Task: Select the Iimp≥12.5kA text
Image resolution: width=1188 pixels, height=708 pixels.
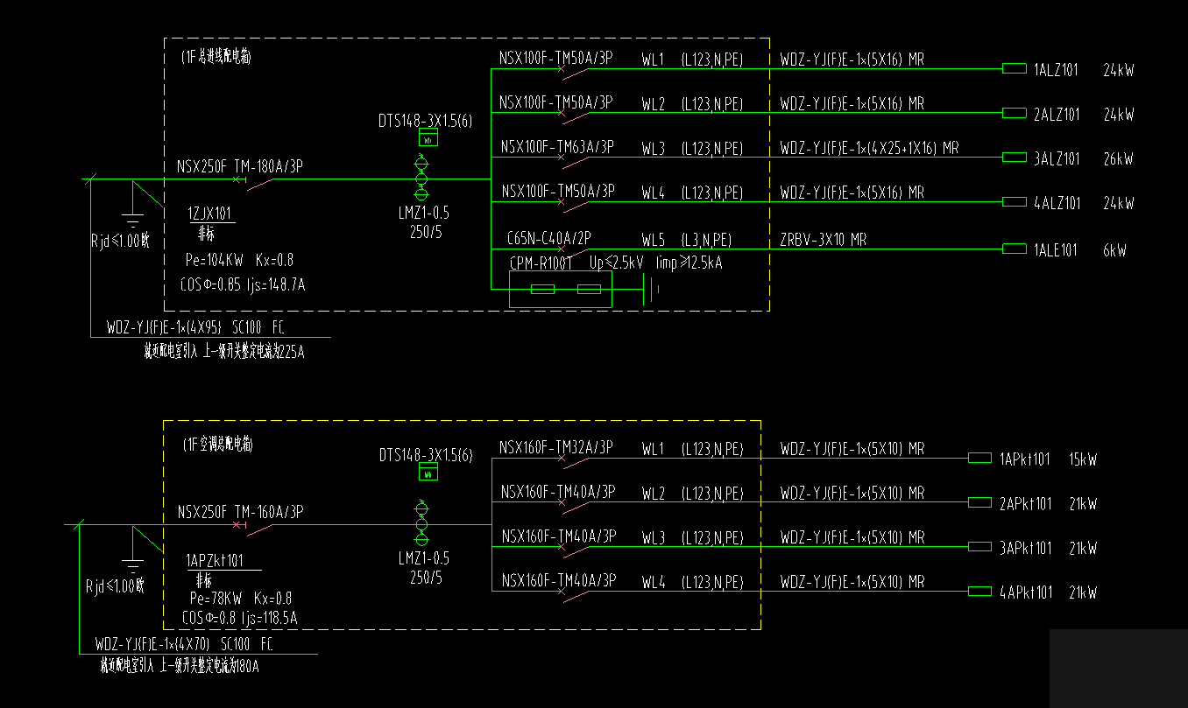Action: pyautogui.click(x=689, y=263)
